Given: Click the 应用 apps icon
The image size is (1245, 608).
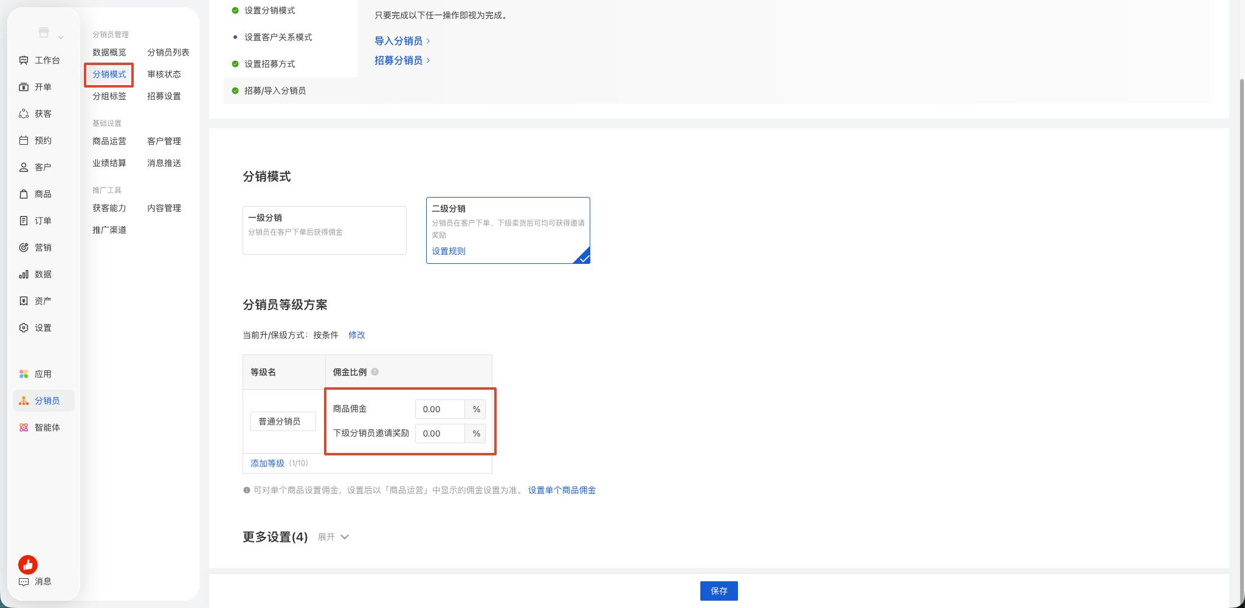Looking at the screenshot, I should [24, 374].
